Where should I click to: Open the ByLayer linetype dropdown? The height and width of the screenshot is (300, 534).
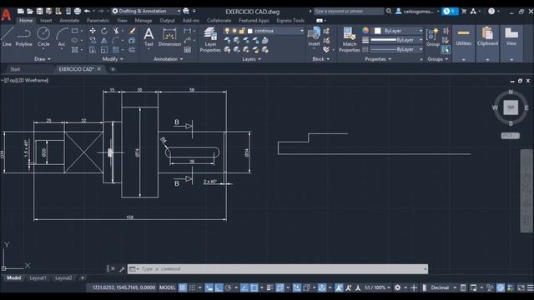pyautogui.click(x=397, y=50)
